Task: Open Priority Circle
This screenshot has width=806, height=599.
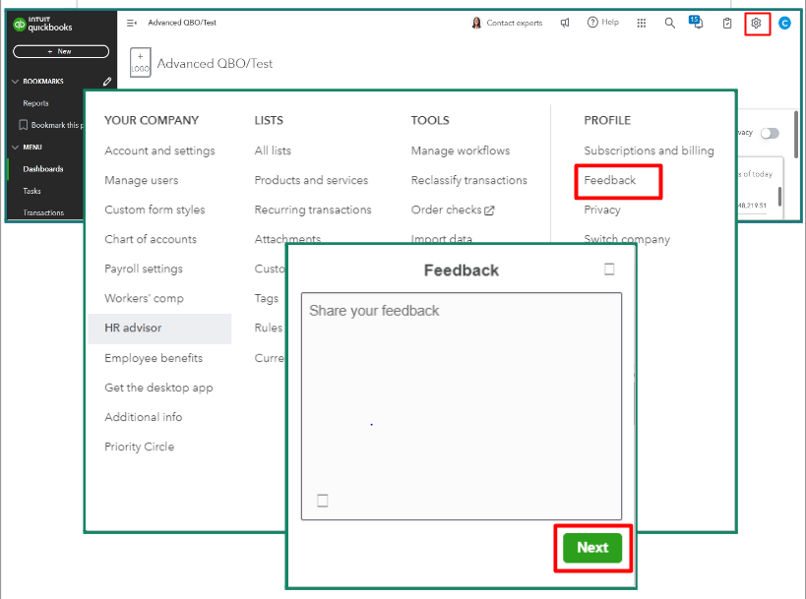Action: [x=140, y=447]
